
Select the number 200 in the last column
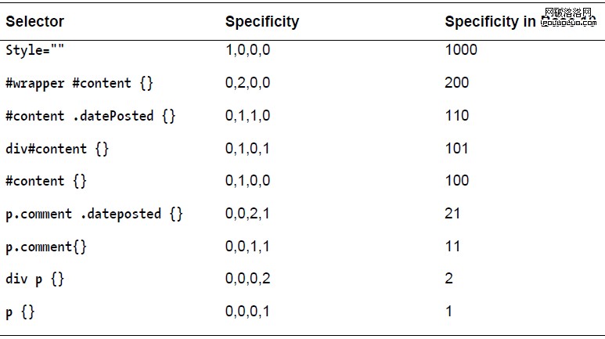457,83
